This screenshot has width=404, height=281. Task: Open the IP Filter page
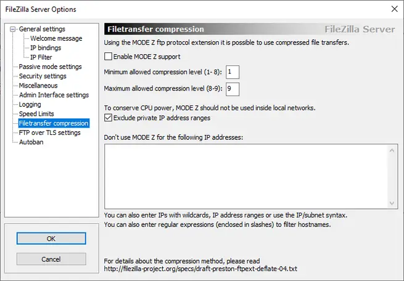pyautogui.click(x=41, y=57)
